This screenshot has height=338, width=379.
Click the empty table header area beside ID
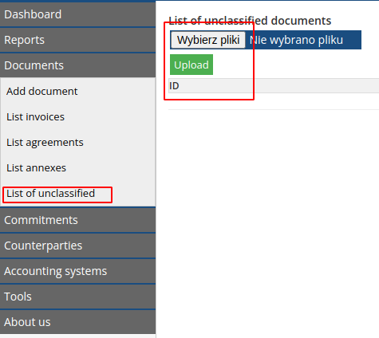[279, 86]
